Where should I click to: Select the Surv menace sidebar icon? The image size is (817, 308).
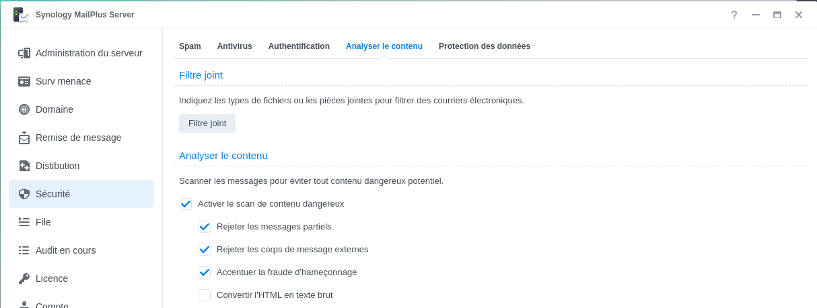(x=24, y=81)
